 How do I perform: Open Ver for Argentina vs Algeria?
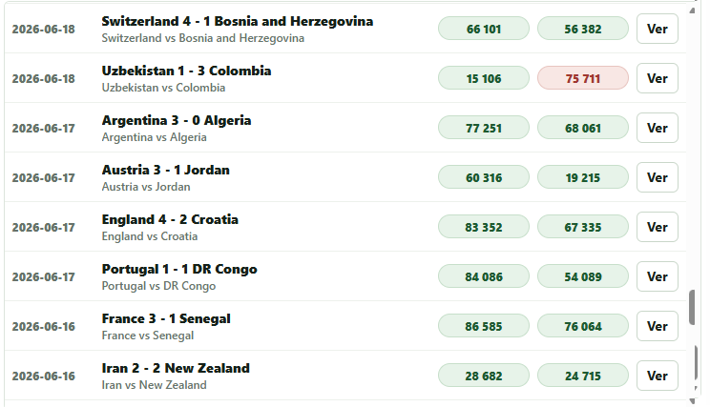[657, 128]
